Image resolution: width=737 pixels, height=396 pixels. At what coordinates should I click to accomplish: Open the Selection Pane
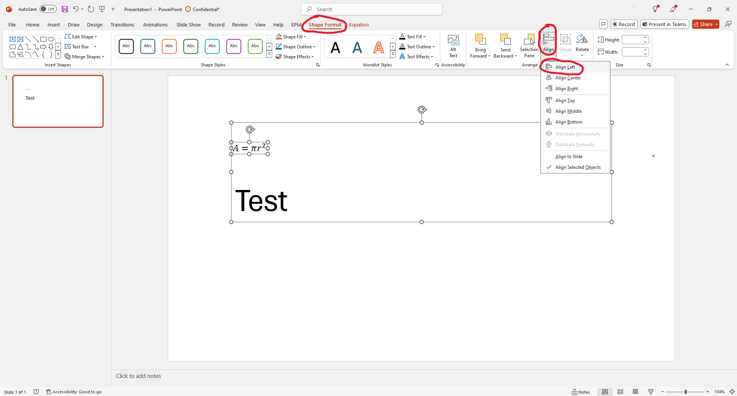click(x=529, y=46)
